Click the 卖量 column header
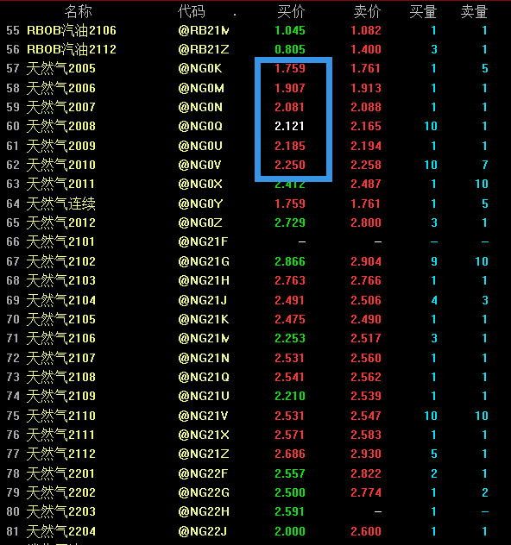 pyautogui.click(x=474, y=12)
